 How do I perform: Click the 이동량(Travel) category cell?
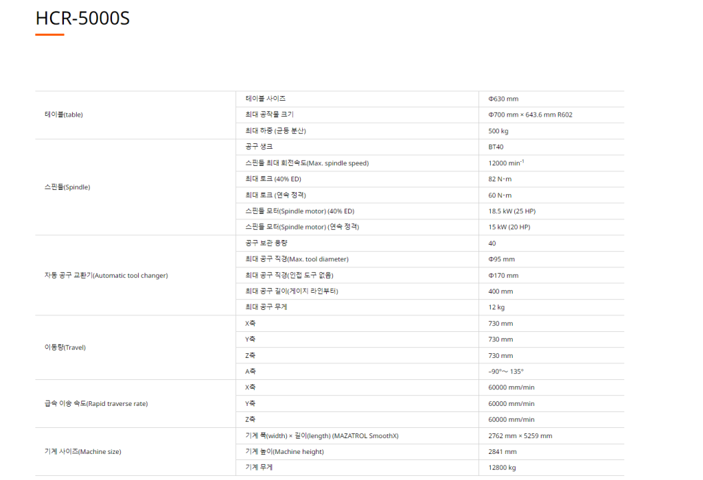pyautogui.click(x=65, y=348)
